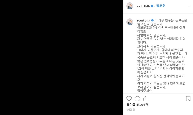Click the caption line 그래서 더 와닿습니다

point(151,46)
